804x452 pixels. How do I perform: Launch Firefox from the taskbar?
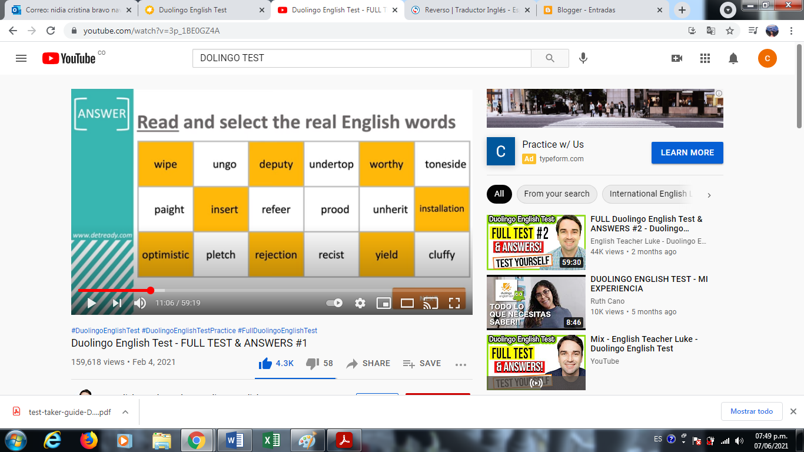tap(89, 440)
